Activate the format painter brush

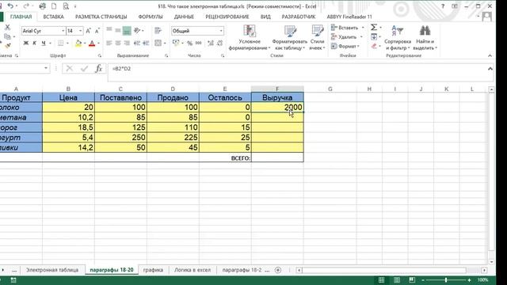click(x=7, y=46)
